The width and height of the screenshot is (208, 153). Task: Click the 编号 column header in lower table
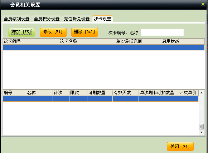[14, 93]
